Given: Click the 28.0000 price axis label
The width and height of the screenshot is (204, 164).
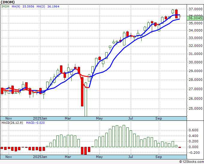Looking at the screenshot, I should pos(195,80).
